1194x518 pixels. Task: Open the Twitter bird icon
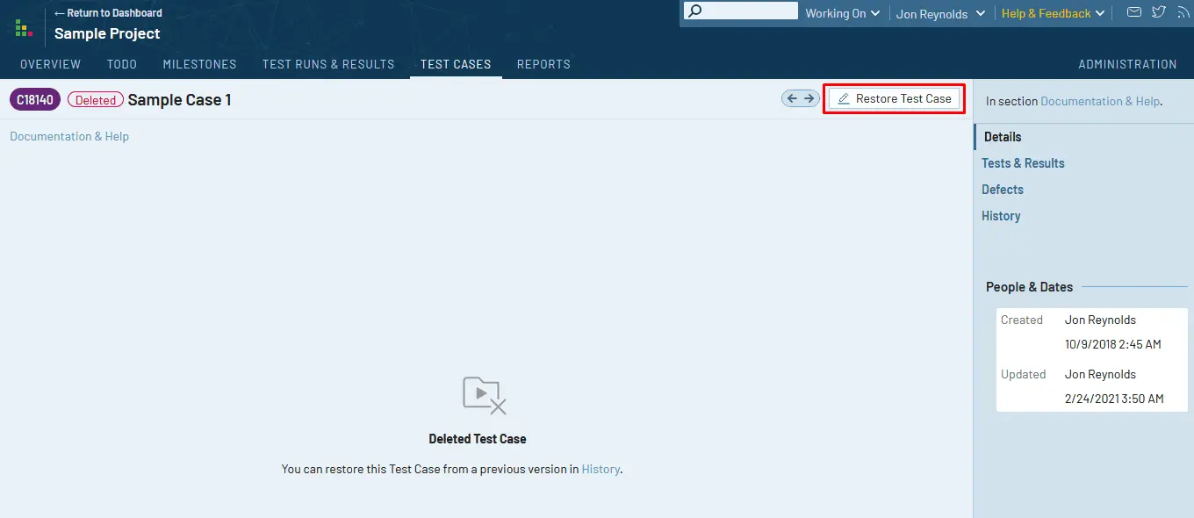(1159, 12)
